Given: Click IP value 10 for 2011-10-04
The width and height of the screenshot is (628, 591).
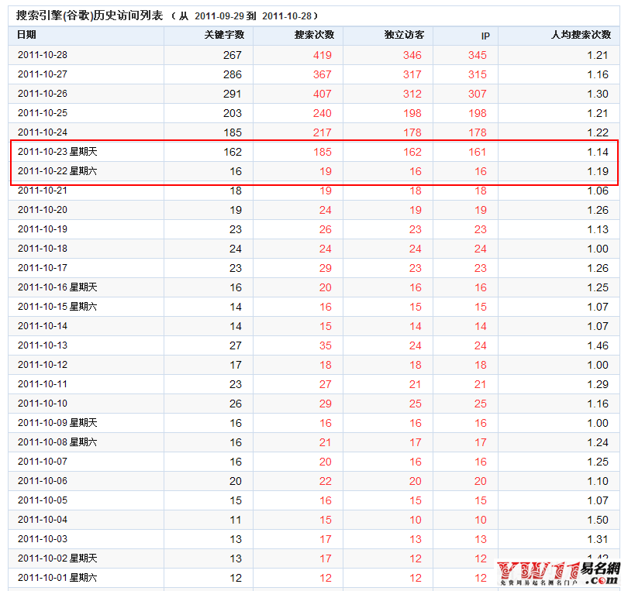Looking at the screenshot, I should [x=479, y=520].
